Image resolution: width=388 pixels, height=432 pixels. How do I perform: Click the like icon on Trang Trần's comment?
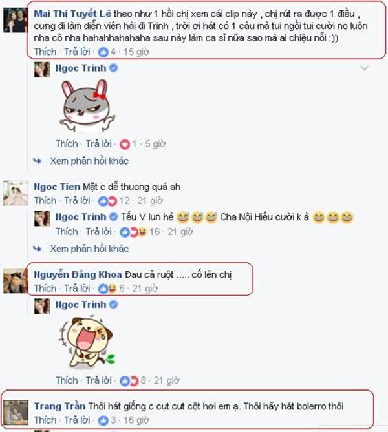click(x=103, y=420)
